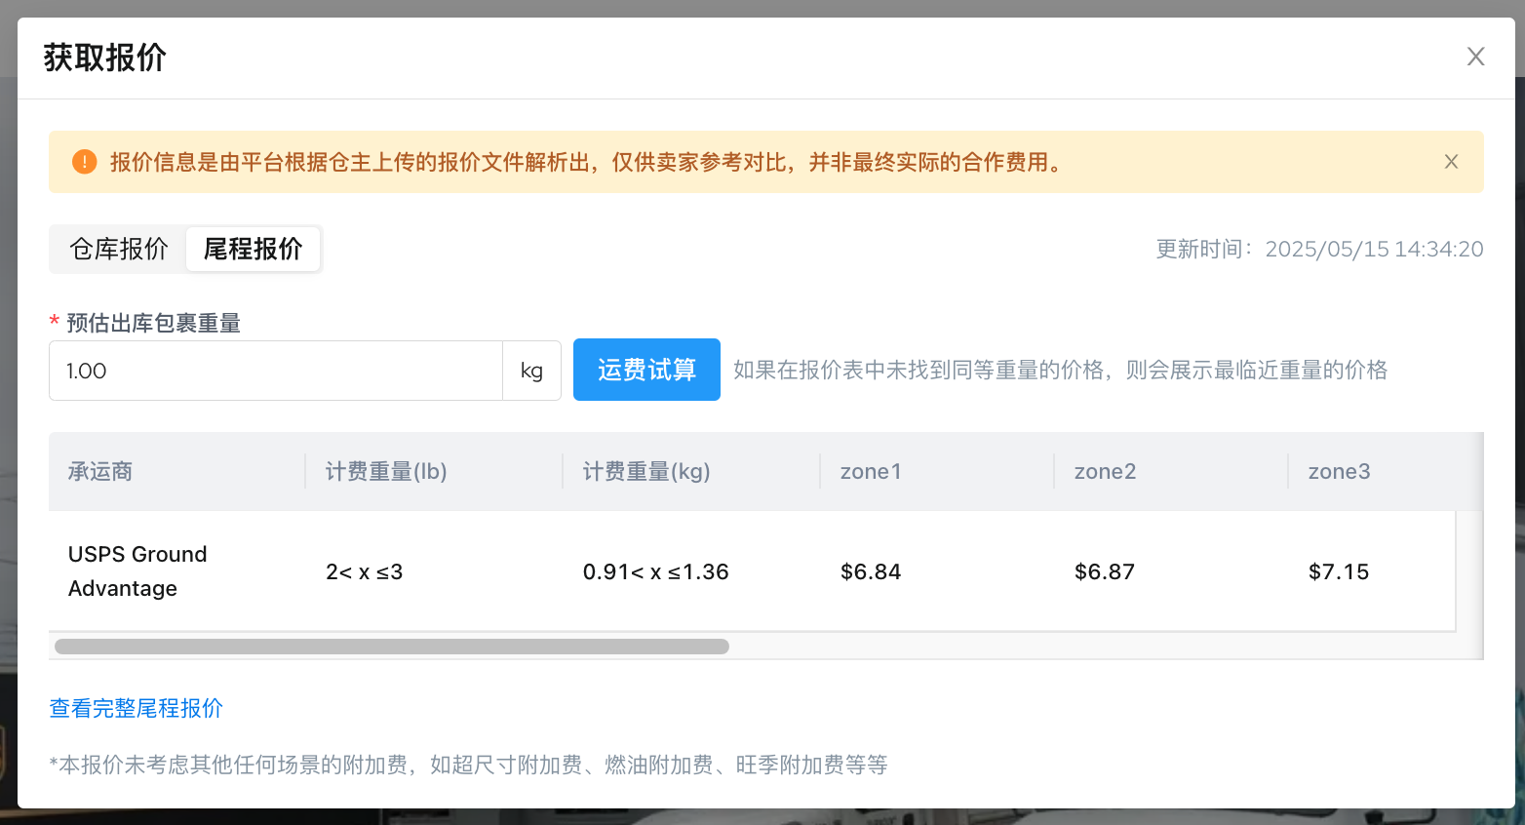Select the 尾程报价 tab

253,250
